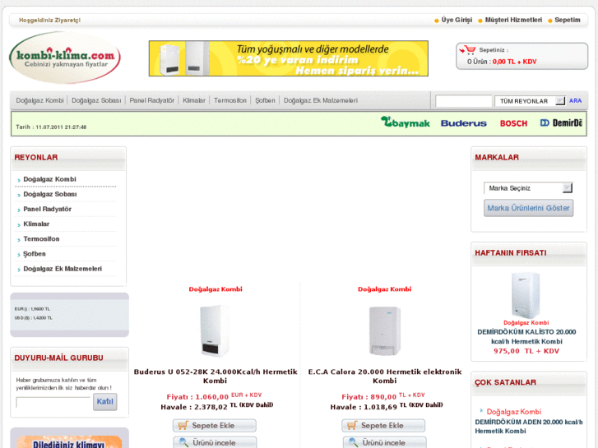
Task: Focus the search text field
Action: pos(463,101)
